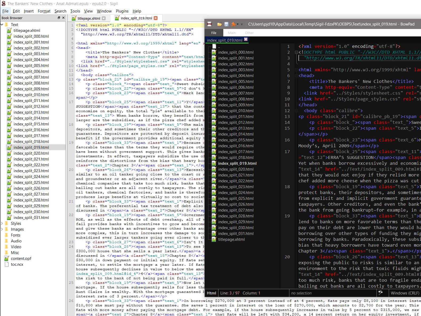Click file icon of index_split_010.html in Book Browser

9,95
